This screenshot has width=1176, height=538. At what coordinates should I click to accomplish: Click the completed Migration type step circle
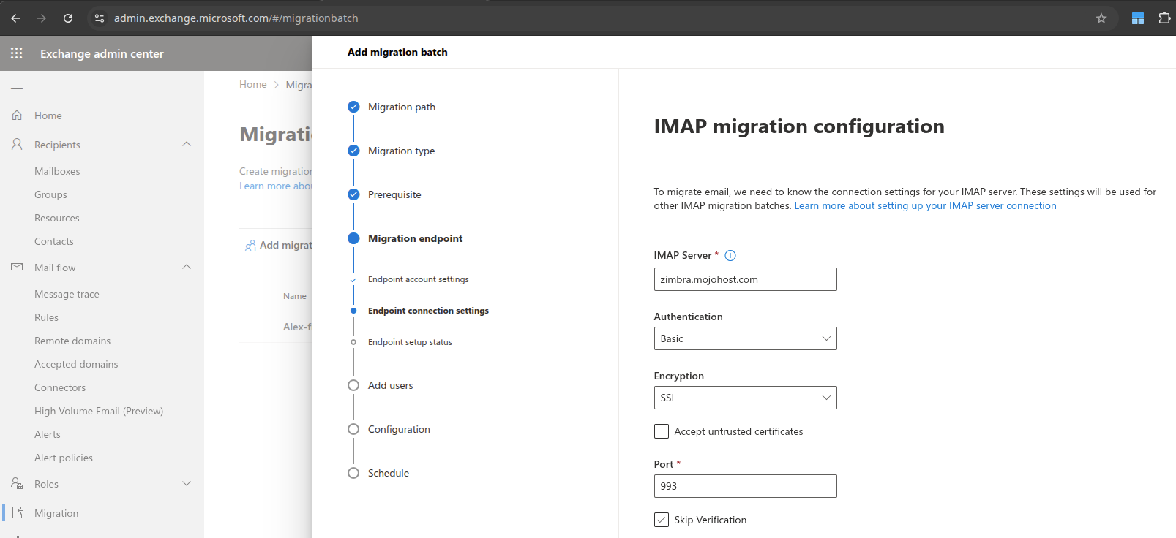coord(353,151)
